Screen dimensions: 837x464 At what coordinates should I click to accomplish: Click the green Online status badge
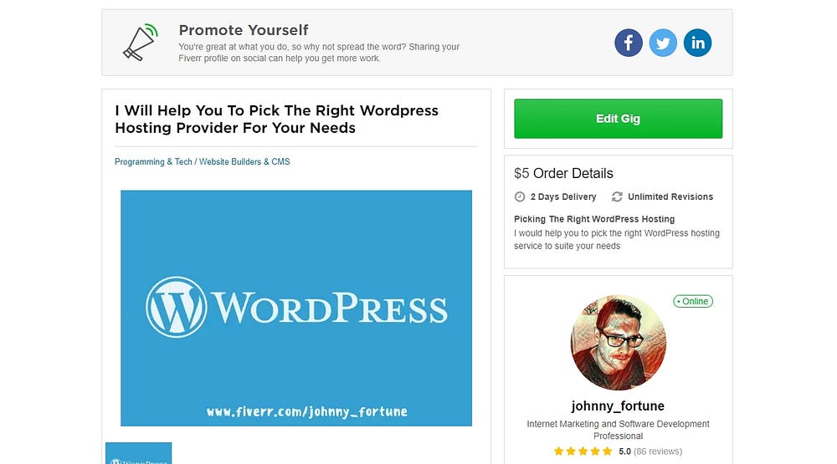[x=693, y=301]
